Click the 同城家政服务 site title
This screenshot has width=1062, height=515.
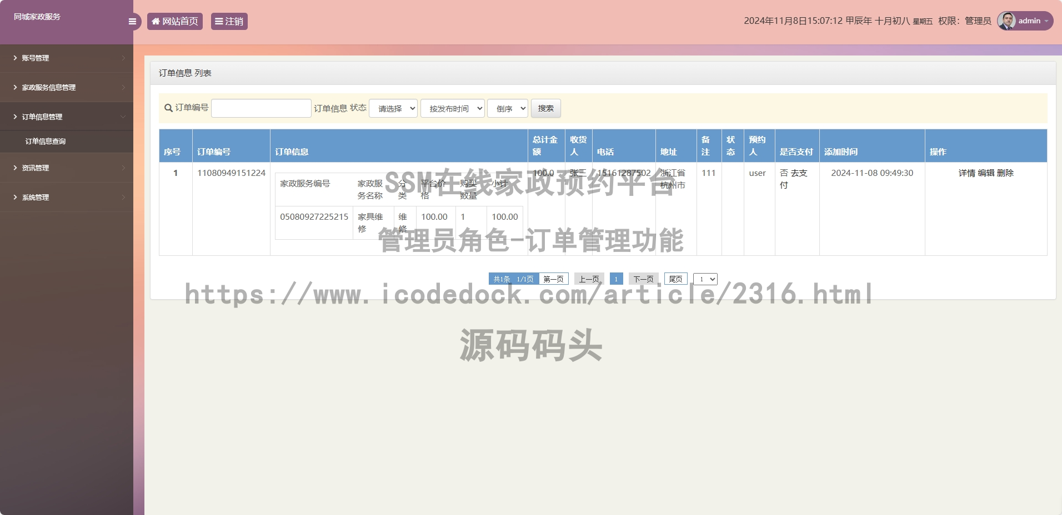click(37, 17)
